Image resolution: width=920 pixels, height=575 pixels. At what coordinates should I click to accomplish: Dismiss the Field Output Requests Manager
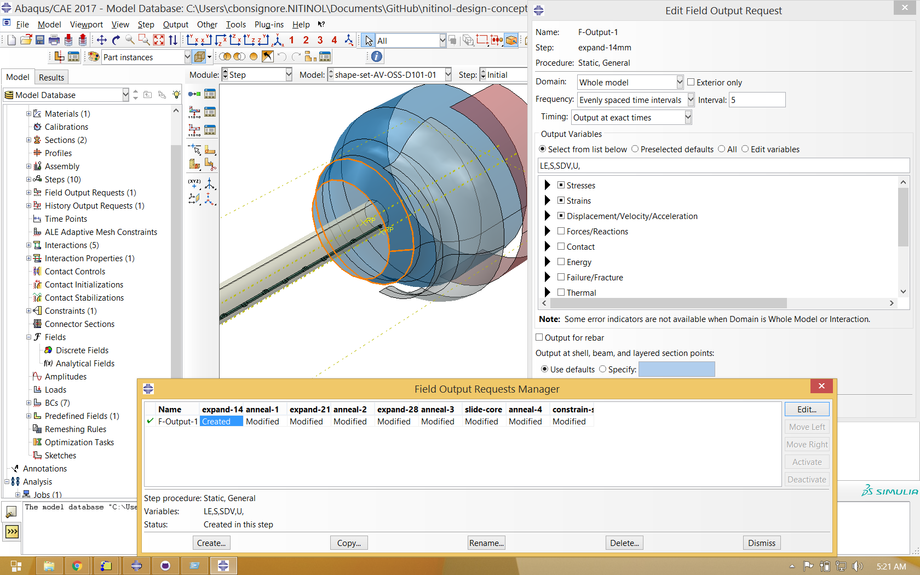(x=762, y=543)
